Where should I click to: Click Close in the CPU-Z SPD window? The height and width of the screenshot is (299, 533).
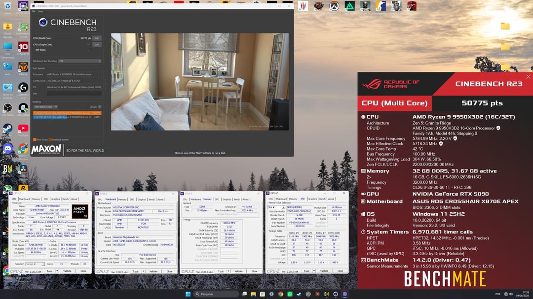point(340,271)
